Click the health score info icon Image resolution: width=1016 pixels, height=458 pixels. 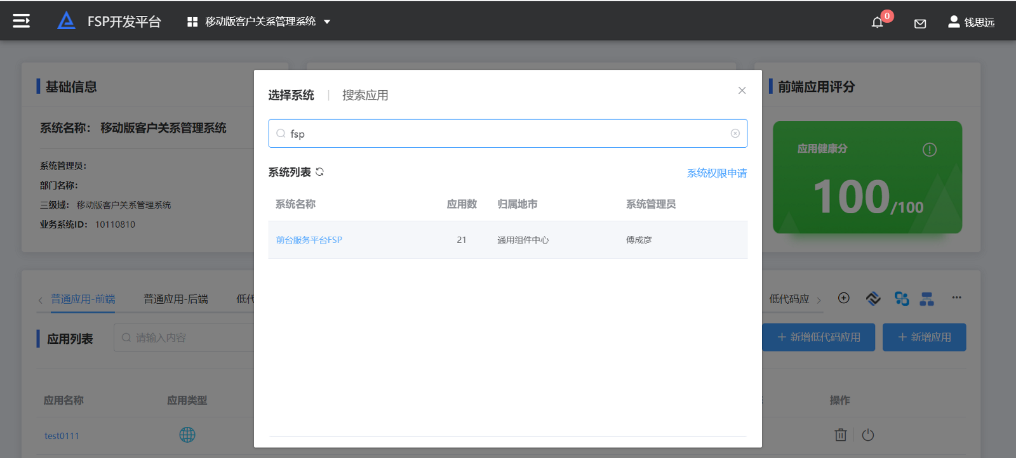click(x=930, y=150)
